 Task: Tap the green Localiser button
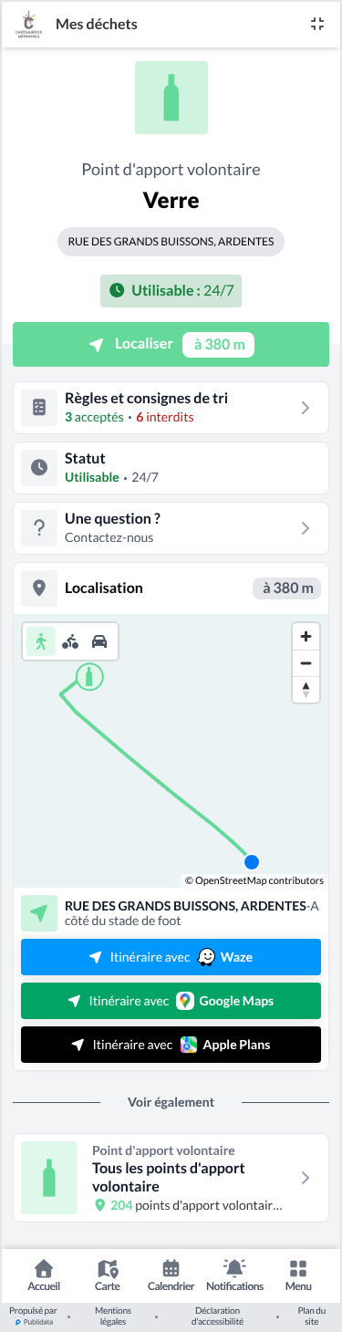coord(171,345)
